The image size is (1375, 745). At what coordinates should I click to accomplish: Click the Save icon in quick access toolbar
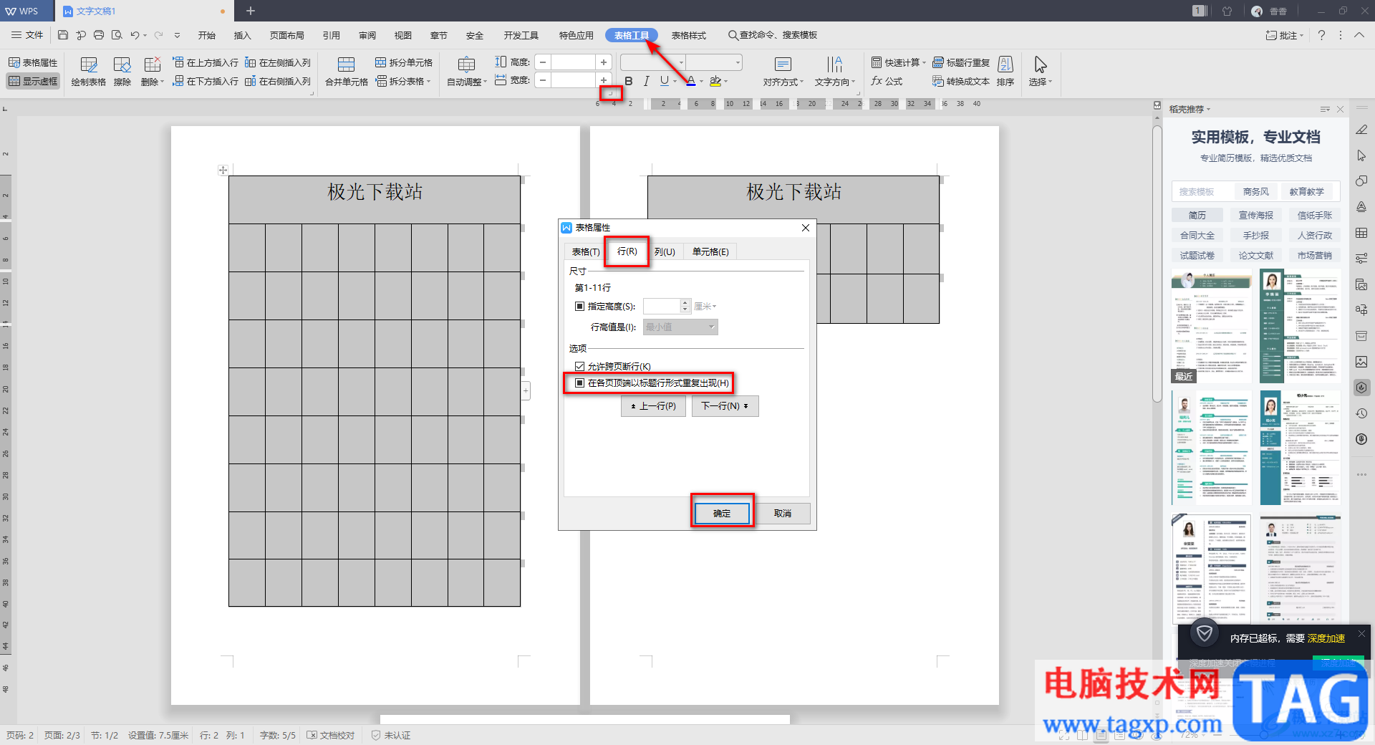point(63,35)
